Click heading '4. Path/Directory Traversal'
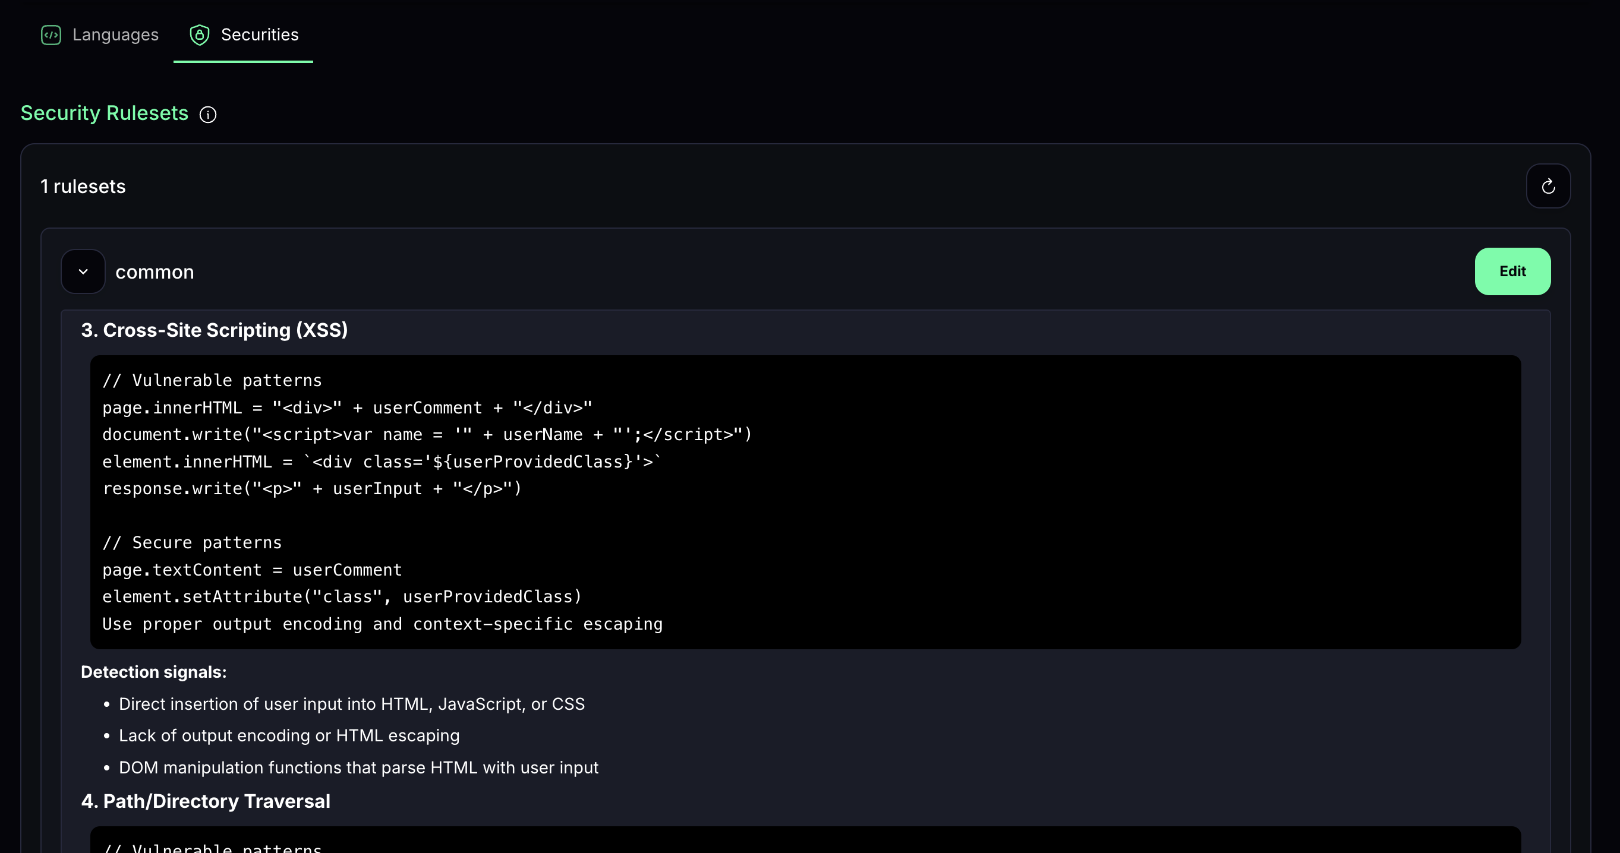The width and height of the screenshot is (1620, 853). pyautogui.click(x=206, y=801)
